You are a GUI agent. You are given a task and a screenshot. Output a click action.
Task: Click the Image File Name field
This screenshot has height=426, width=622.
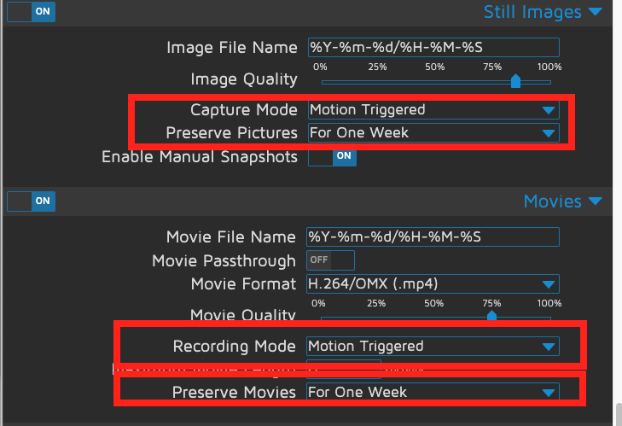432,48
